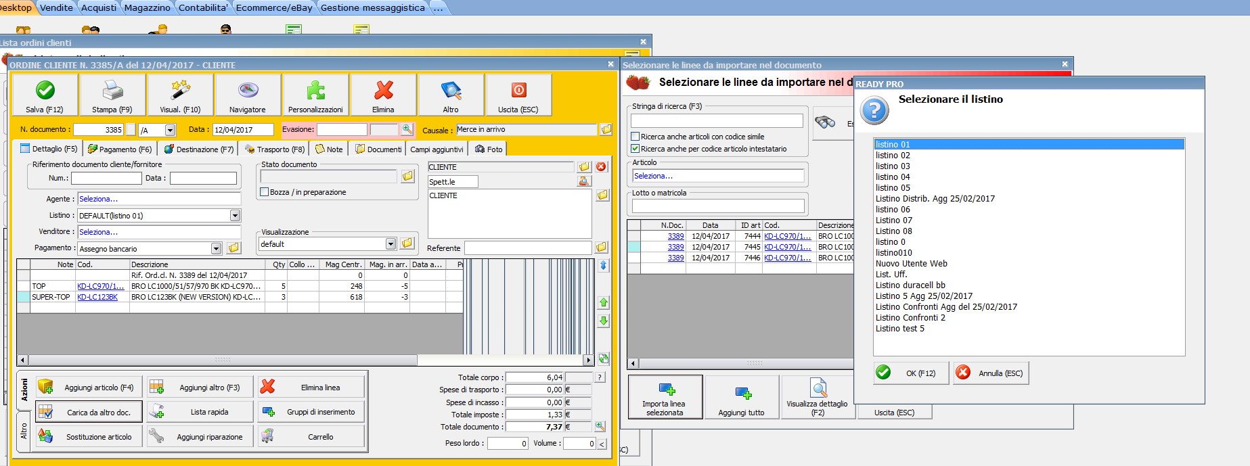The image size is (1250, 466).
Task: Check Ricerca anche articoli con codice simile
Action: point(635,137)
